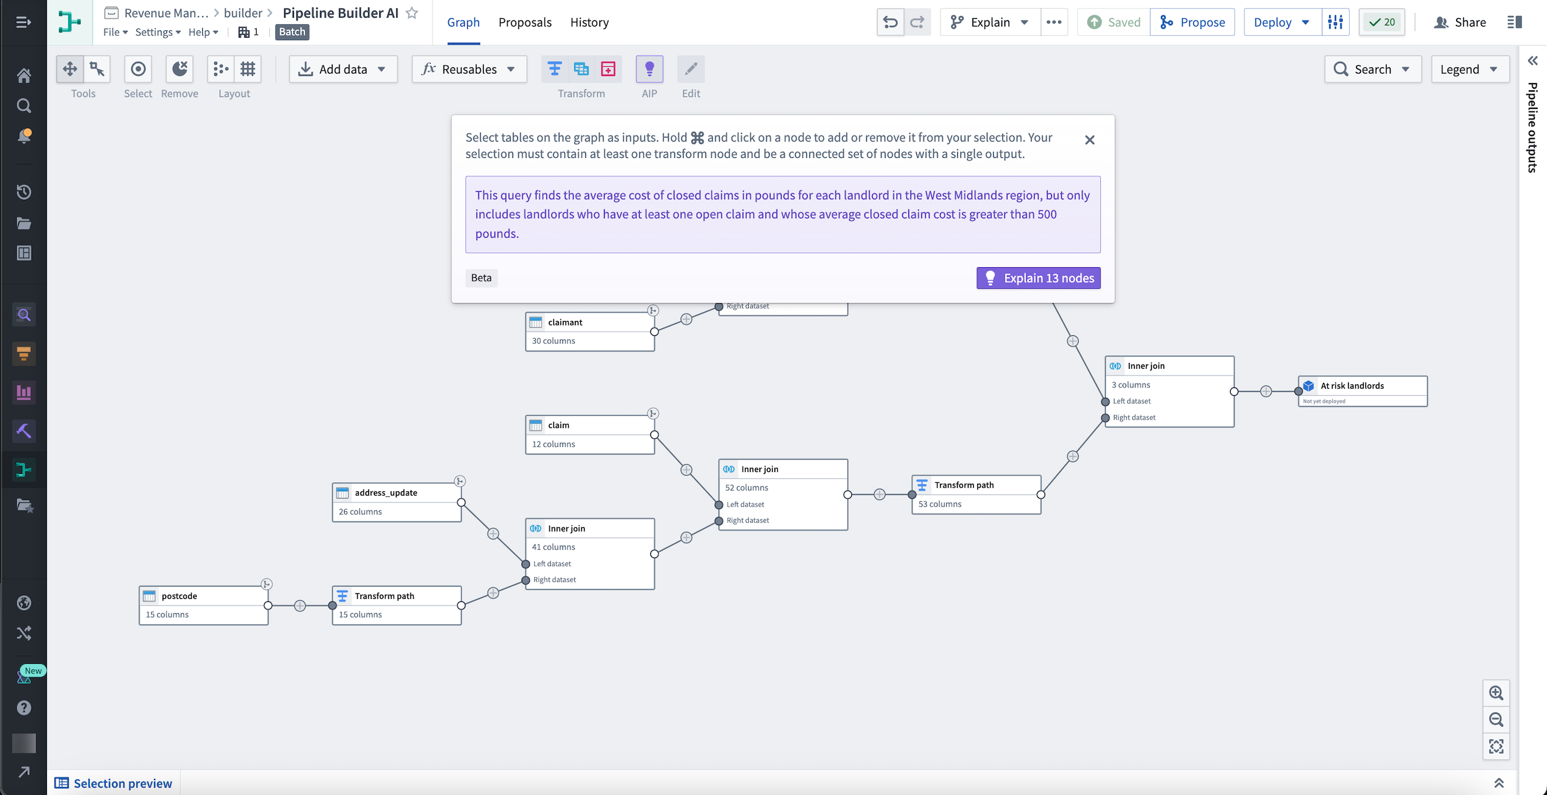Click the undo arrow icon
The image size is (1547, 795).
click(888, 22)
